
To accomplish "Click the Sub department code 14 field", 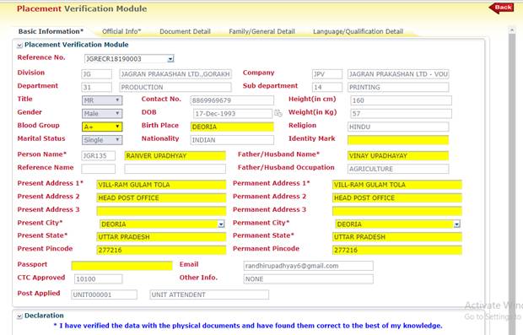I will 327,87.
